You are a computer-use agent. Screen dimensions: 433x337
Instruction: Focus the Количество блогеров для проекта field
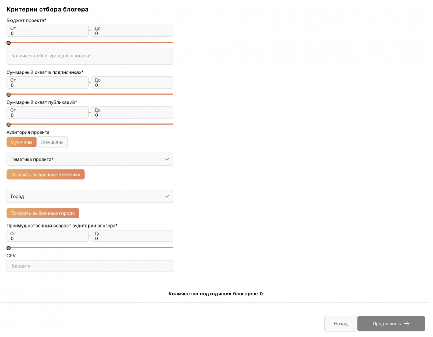(x=89, y=56)
